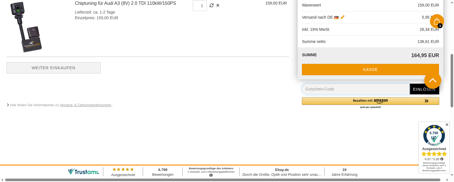Pay with the Bezahlen mit Amazon button
The height and width of the screenshot is (182, 454).
[370, 101]
